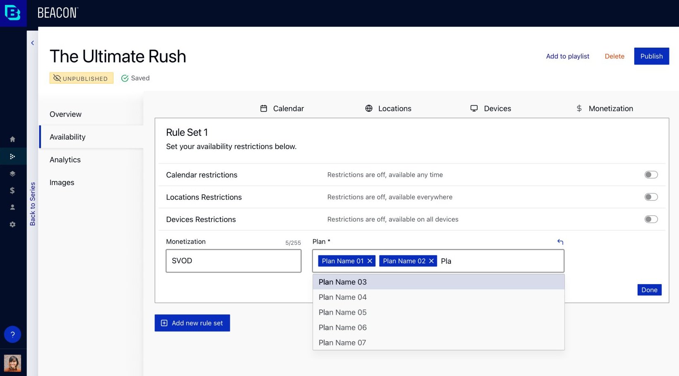
Task: Open the users sidebar icon
Action: click(x=12, y=207)
